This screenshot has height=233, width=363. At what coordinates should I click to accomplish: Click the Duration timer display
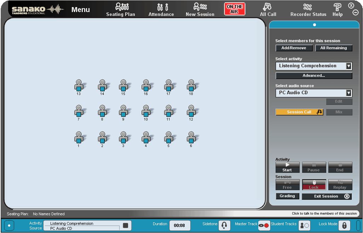pyautogui.click(x=180, y=226)
